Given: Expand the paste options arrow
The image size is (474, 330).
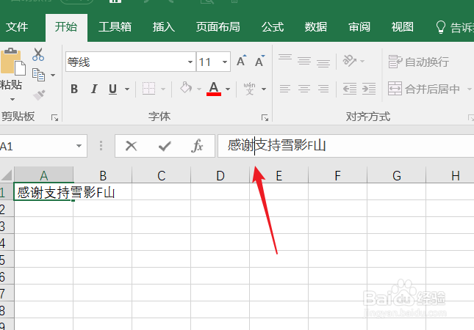Looking at the screenshot, I should point(12,99).
